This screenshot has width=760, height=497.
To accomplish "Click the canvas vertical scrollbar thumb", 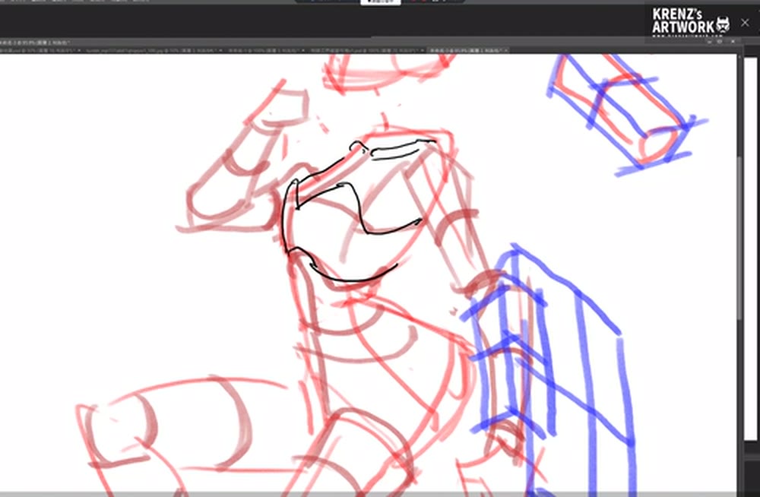I will (739, 238).
